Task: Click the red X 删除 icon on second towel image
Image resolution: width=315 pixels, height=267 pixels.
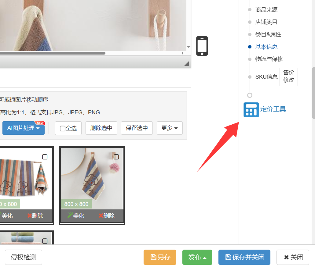Action: [101, 215]
